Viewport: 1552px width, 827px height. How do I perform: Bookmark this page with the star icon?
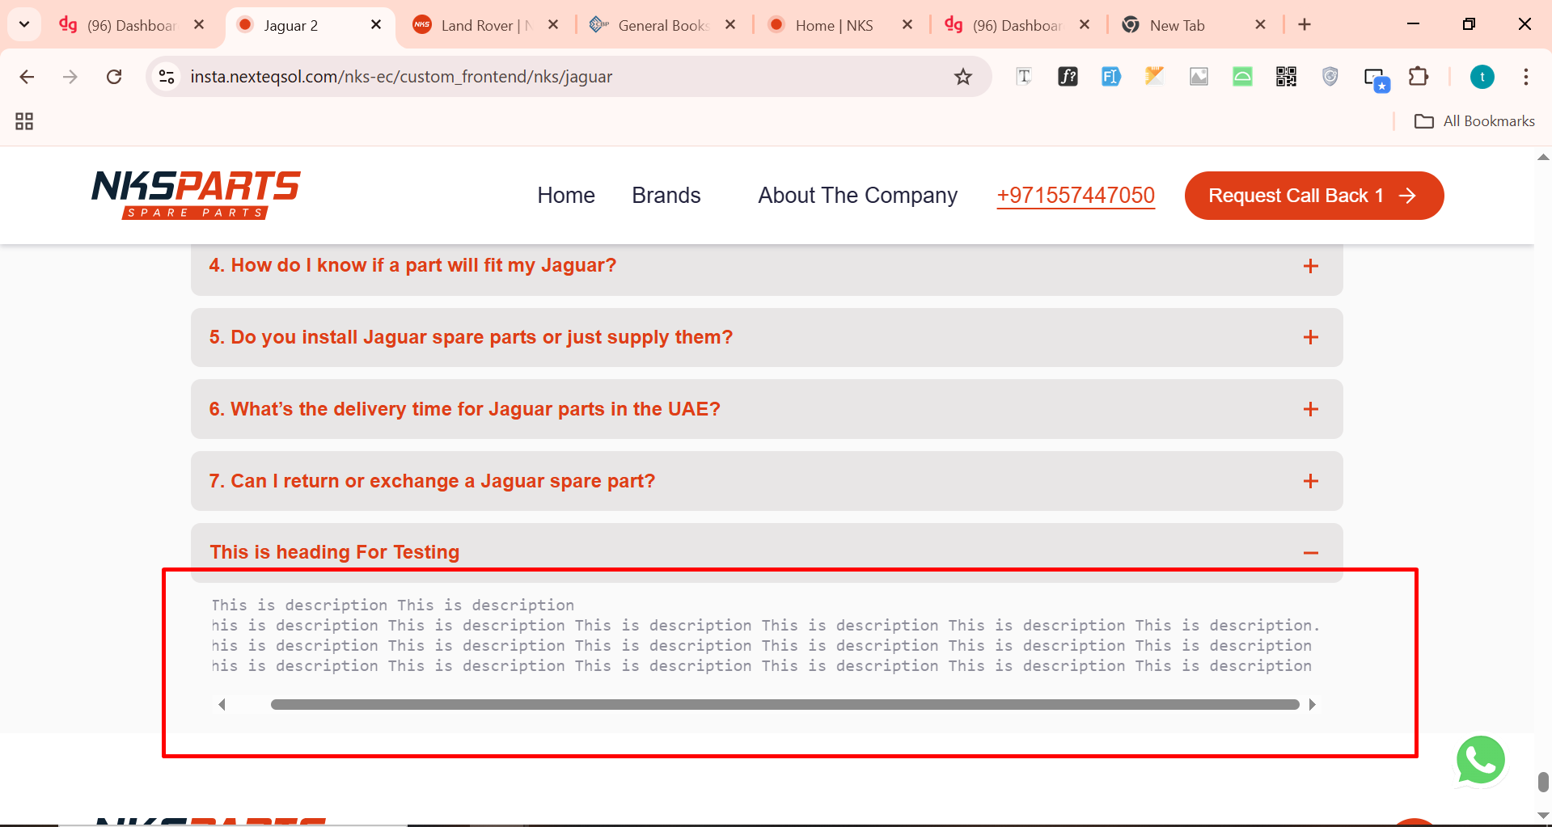pyautogui.click(x=962, y=77)
